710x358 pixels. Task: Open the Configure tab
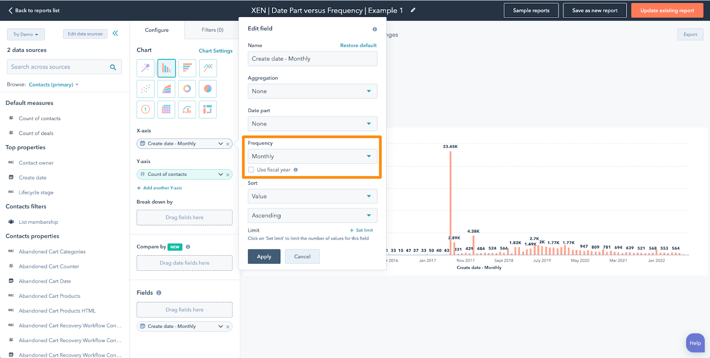tap(157, 30)
